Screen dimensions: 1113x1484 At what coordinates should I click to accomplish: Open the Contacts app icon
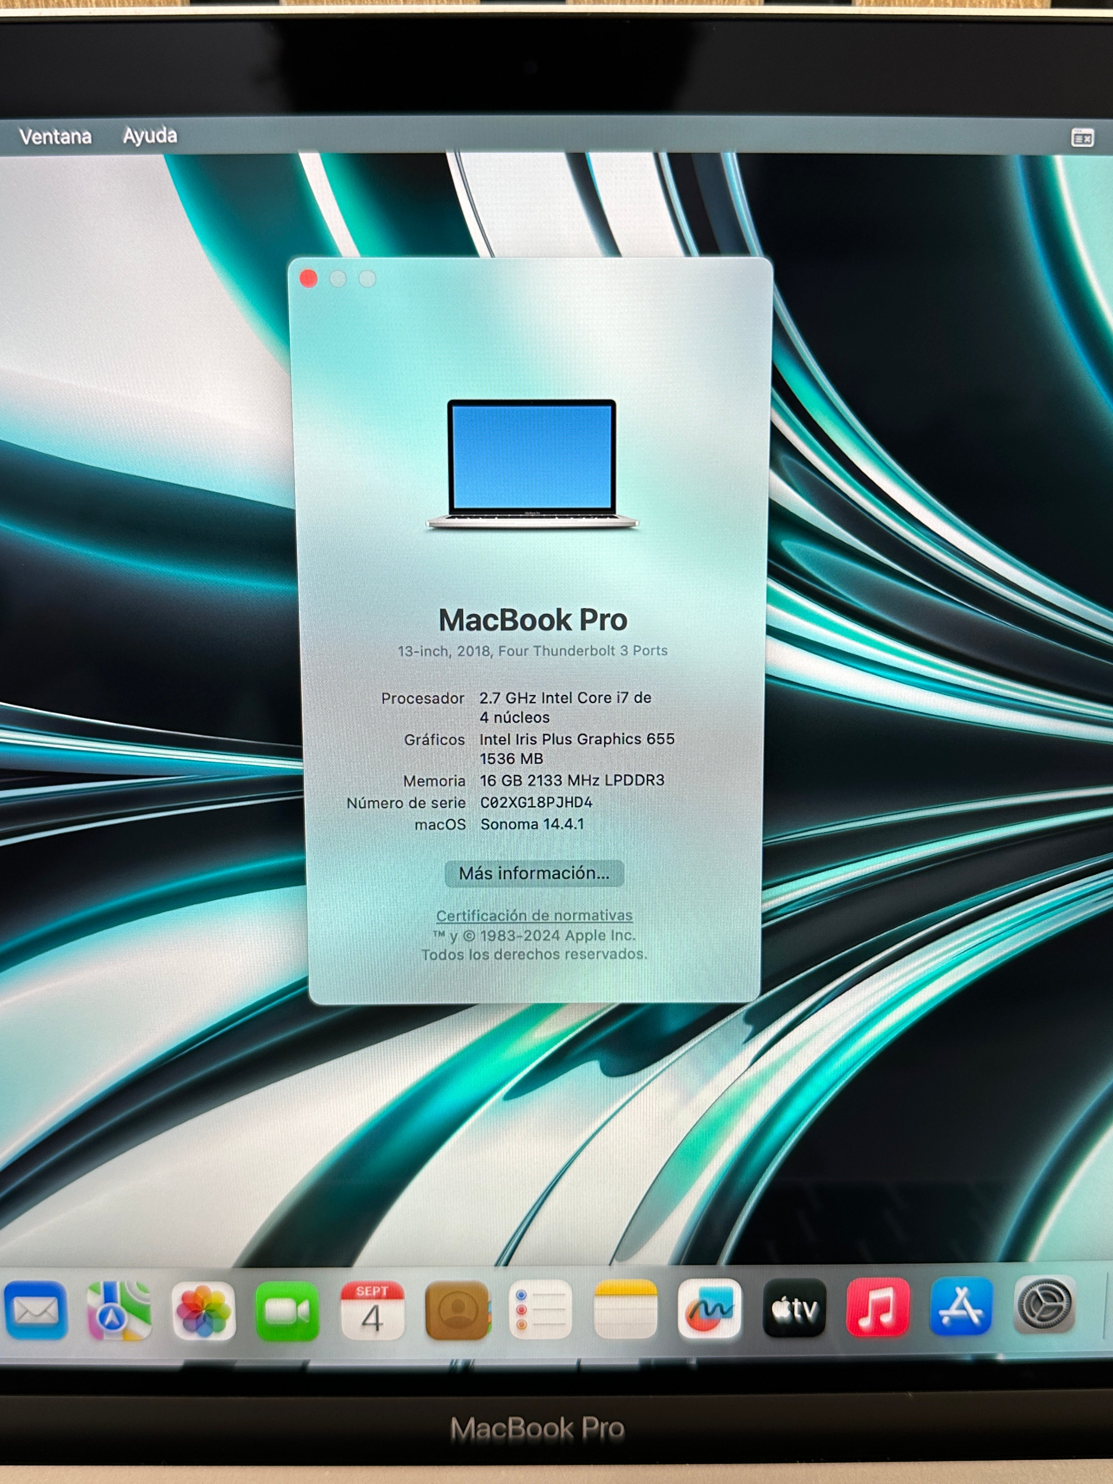[457, 1310]
